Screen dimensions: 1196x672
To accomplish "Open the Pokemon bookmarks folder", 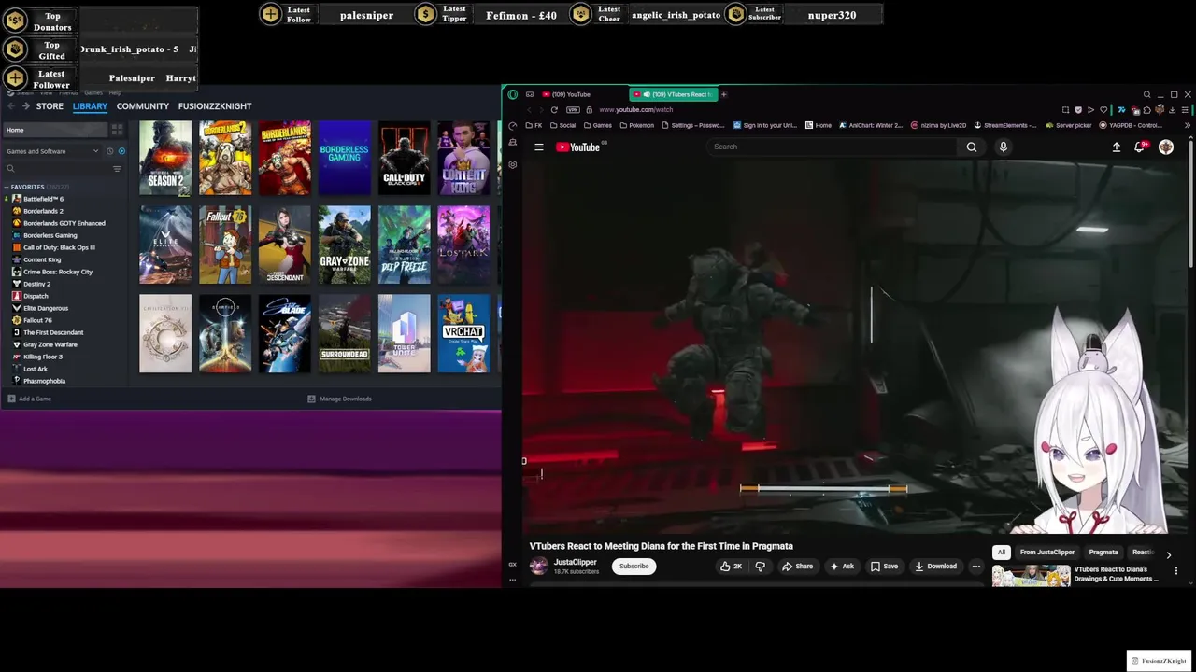I will click(636, 125).
